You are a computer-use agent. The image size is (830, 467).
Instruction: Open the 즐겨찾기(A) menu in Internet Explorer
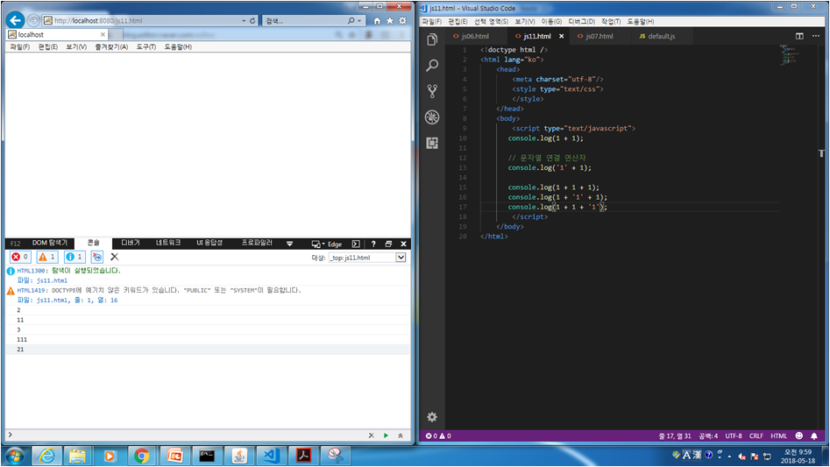coord(111,47)
